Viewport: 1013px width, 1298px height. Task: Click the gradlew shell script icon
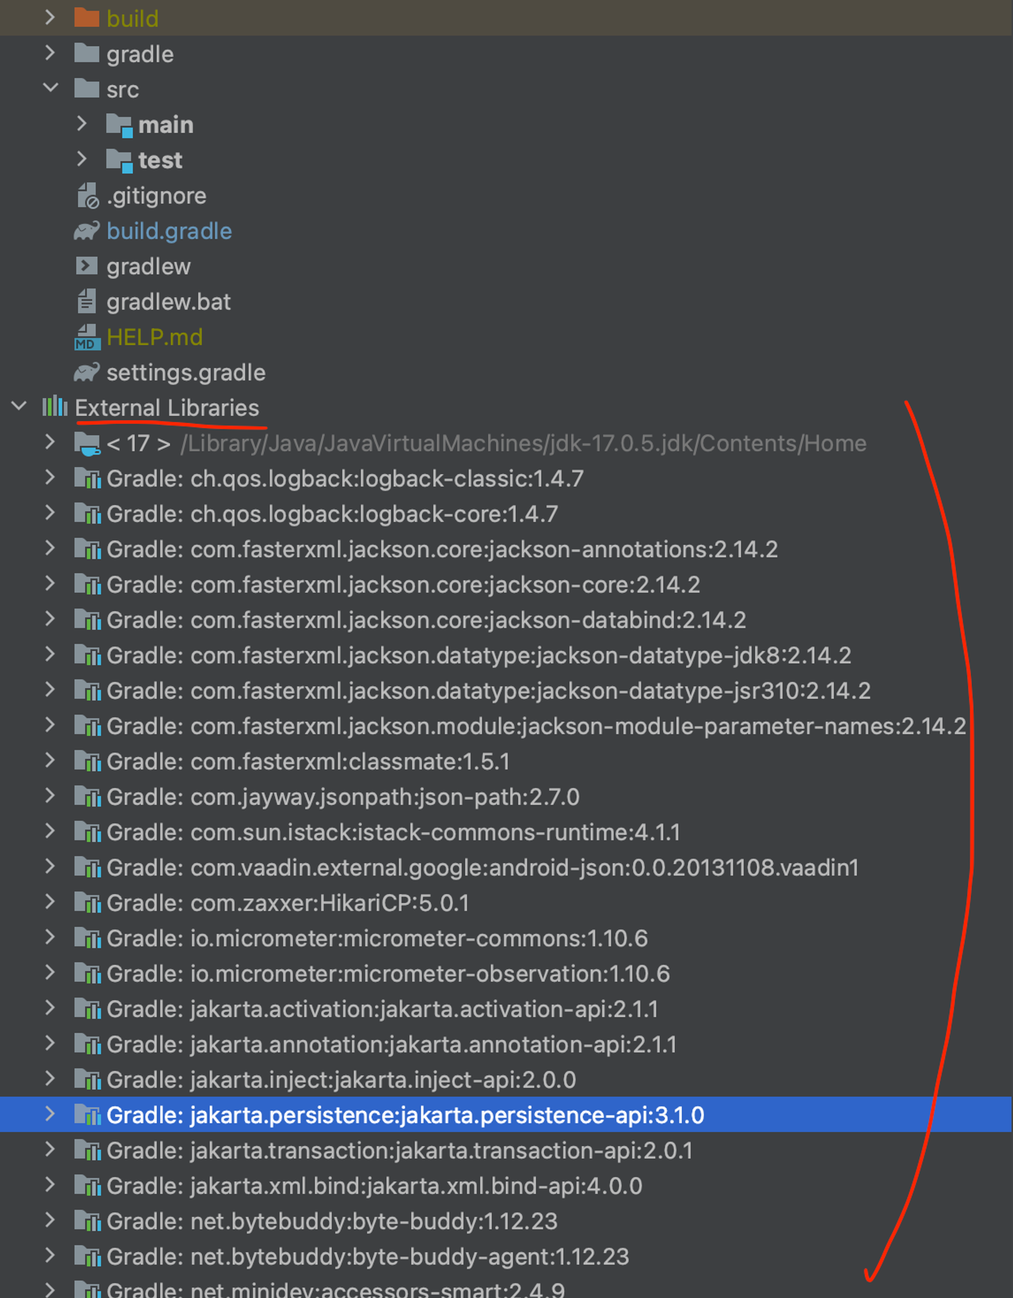pyautogui.click(x=87, y=266)
